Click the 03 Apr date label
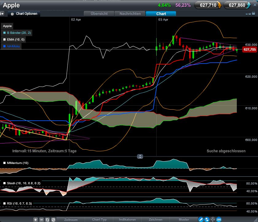 [x=163, y=20]
